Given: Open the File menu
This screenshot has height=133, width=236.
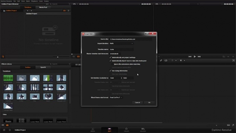Looking at the screenshot, I should click(x=14, y=1).
